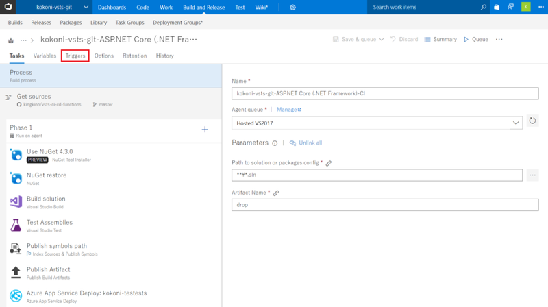Open the build Summary

coord(440,40)
